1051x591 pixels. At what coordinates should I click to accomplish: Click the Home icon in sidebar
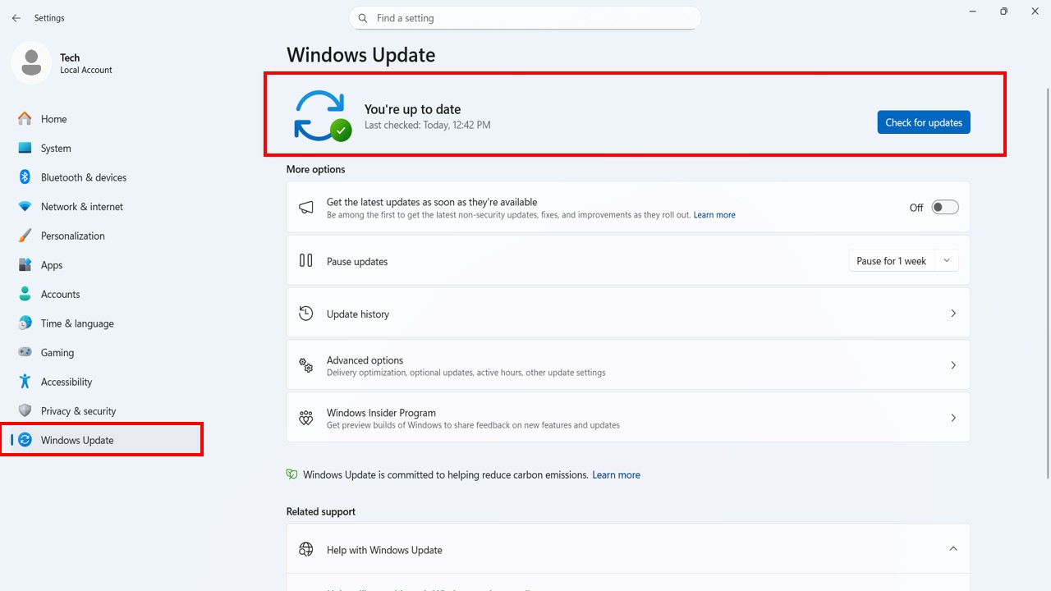(25, 119)
